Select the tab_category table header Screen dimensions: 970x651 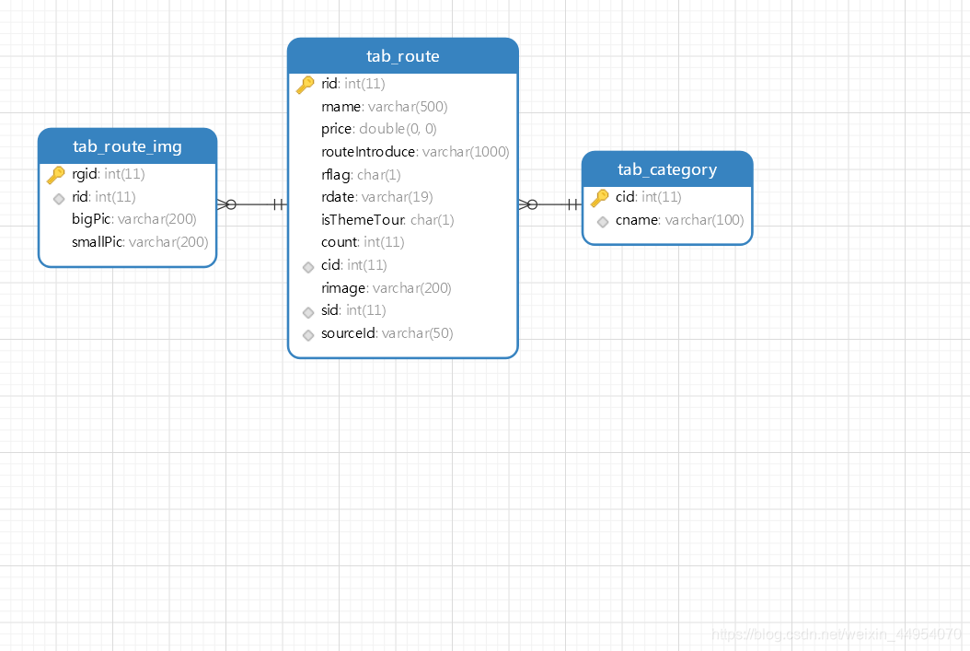[667, 169]
